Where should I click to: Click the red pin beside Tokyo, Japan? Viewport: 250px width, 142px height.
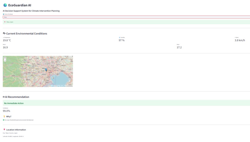coord(5,22)
